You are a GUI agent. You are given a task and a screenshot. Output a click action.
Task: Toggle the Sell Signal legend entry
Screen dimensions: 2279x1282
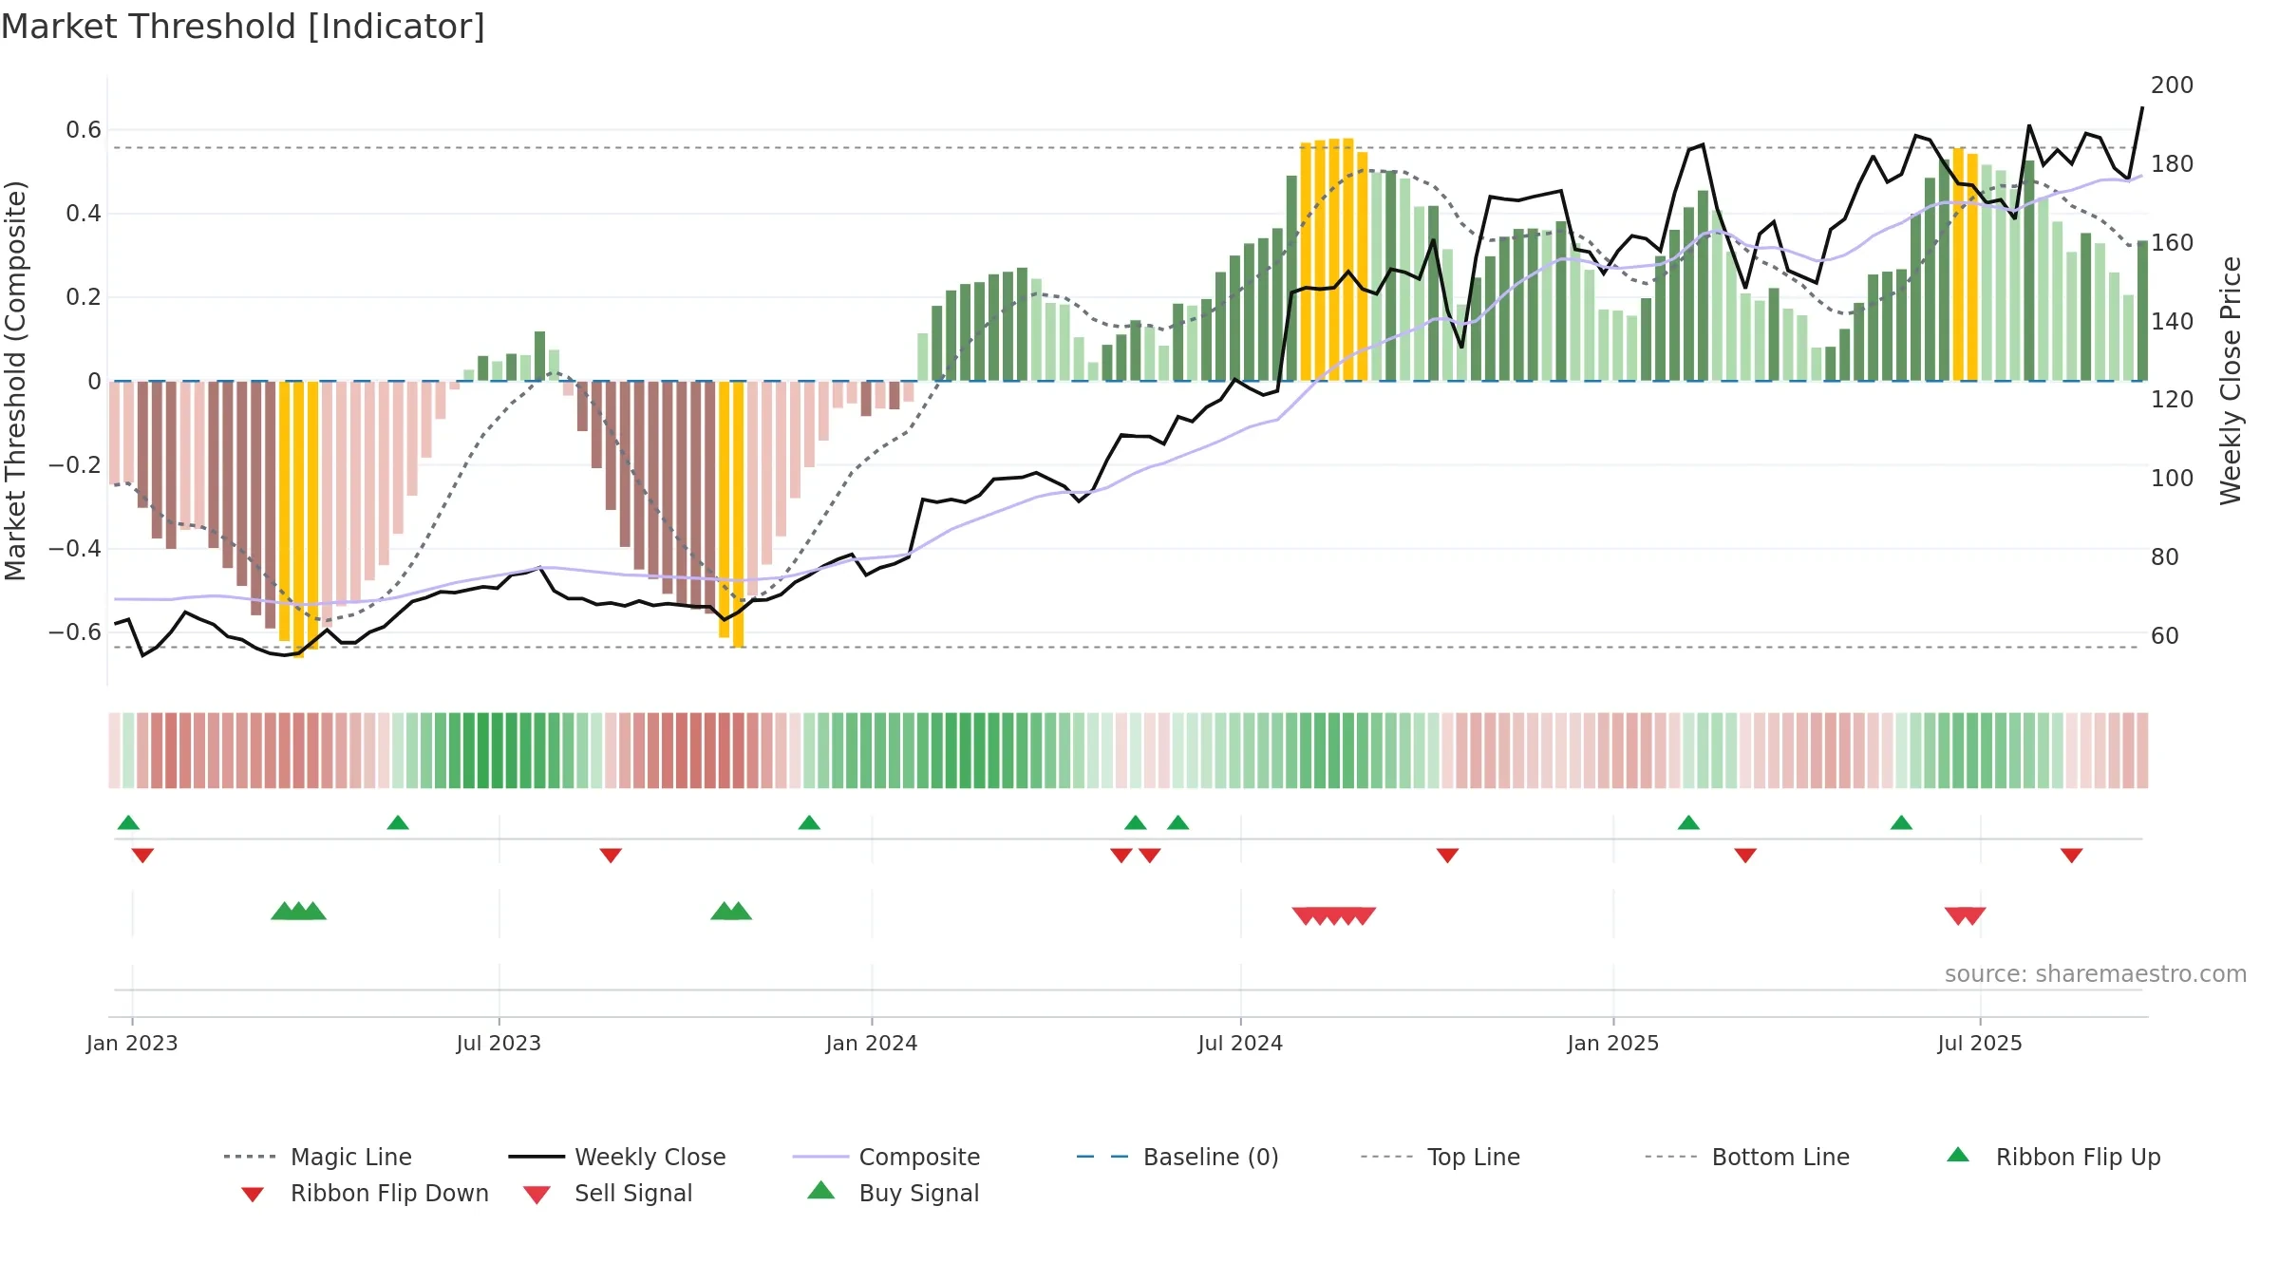click(608, 1193)
